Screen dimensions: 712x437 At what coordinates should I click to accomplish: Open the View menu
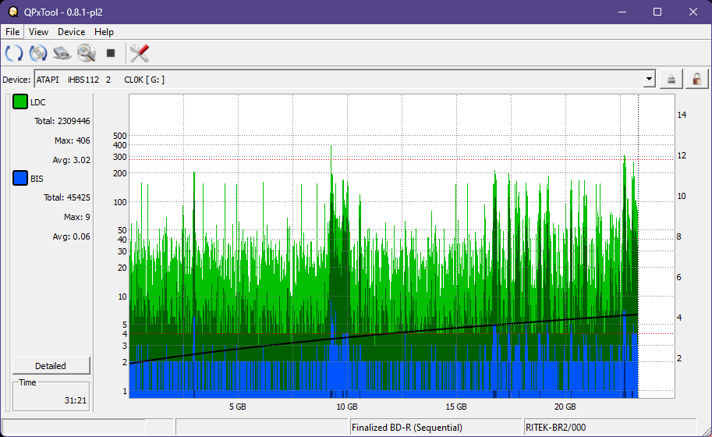coord(38,32)
